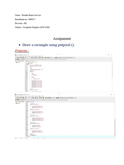Toggle the fold box at main's opening brace

(x=27, y=64)
